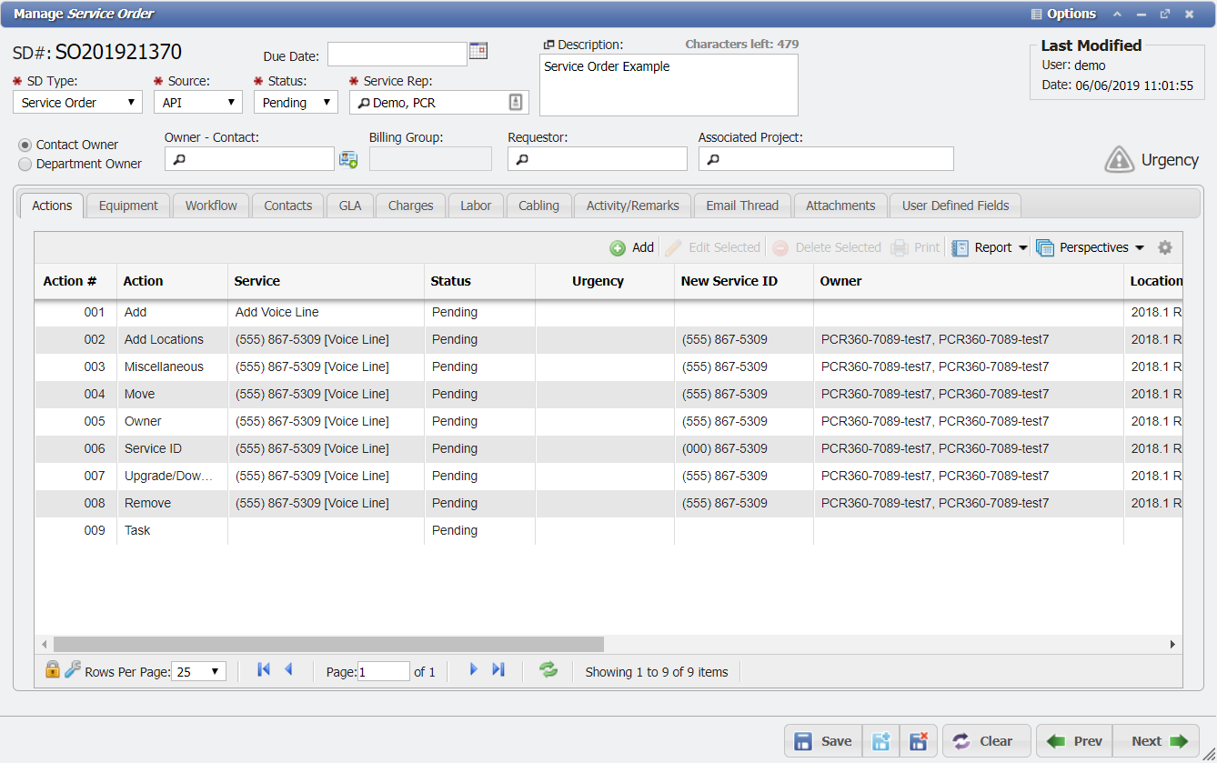Click the Urgency warning icon

pos(1120,160)
